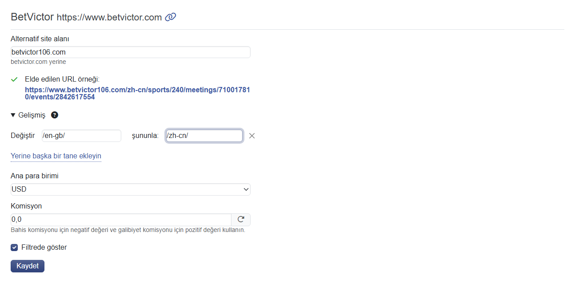Focus the Komisyon input showing 0,0
This screenshot has width=575, height=283.
click(121, 219)
